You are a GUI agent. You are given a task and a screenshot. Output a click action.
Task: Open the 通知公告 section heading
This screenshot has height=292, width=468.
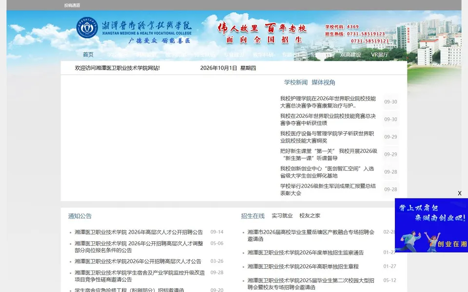pos(79,216)
